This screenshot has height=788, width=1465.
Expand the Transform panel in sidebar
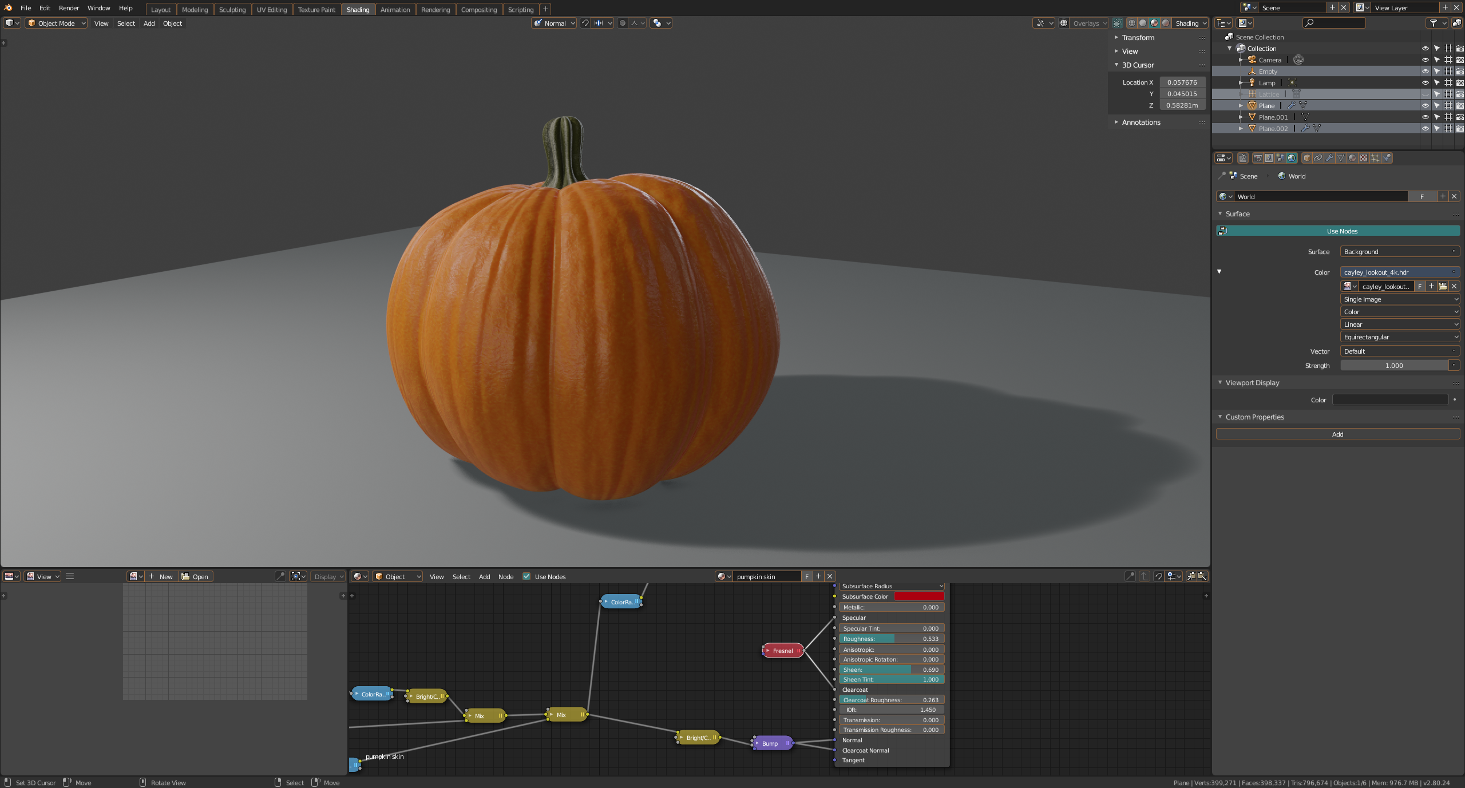(1137, 38)
